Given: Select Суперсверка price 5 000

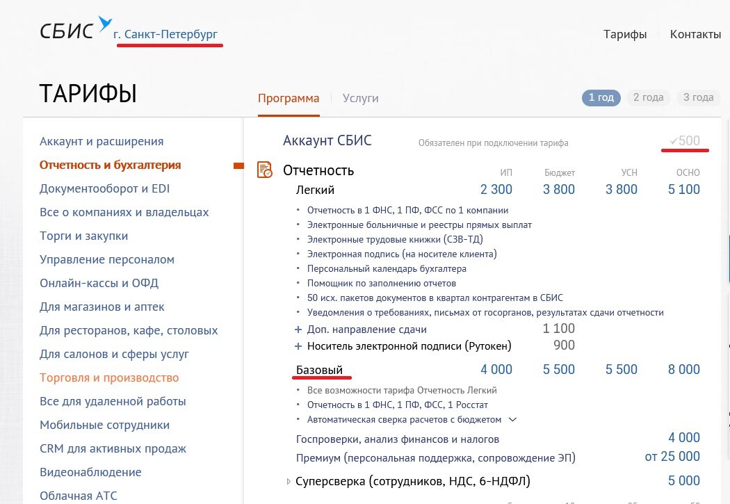Looking at the screenshot, I should point(684,481).
